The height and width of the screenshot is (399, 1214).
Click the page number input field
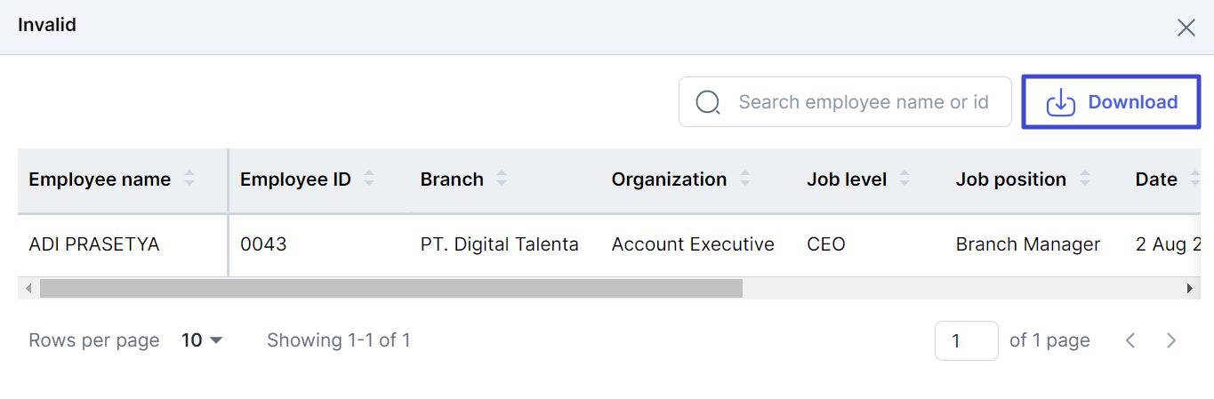pos(966,340)
